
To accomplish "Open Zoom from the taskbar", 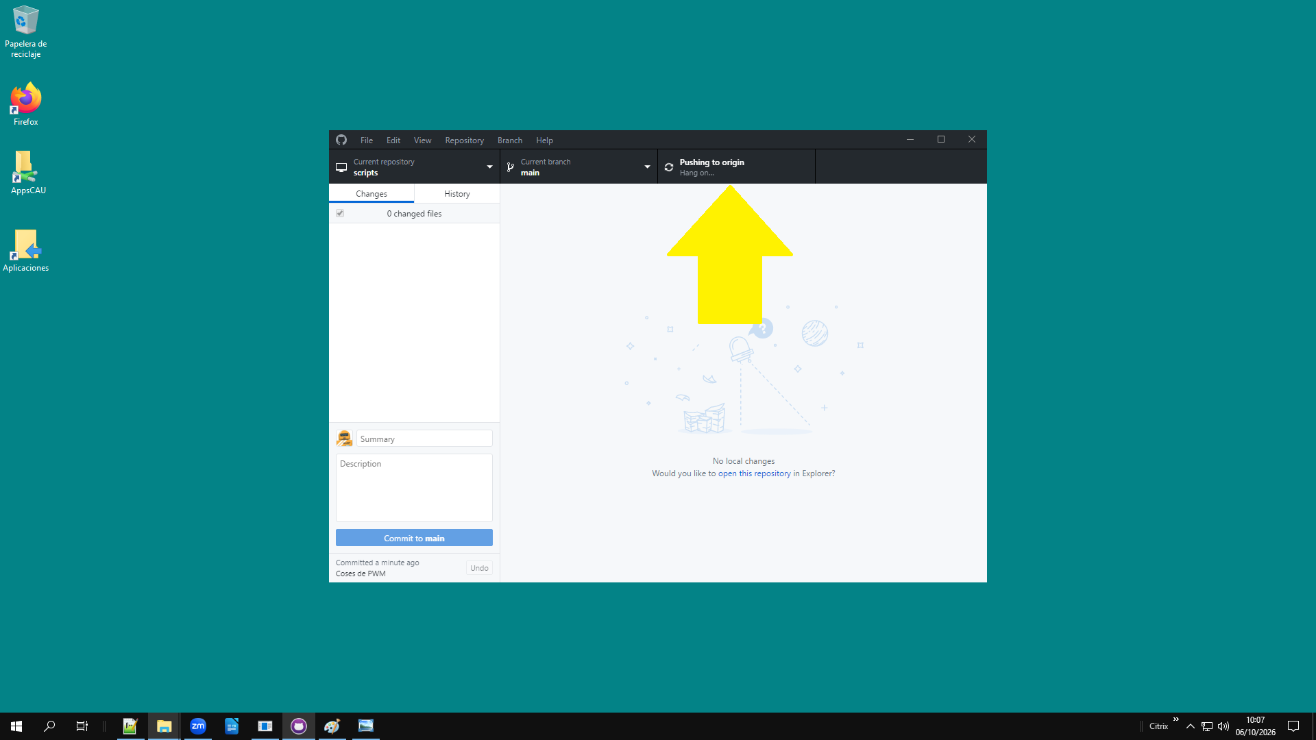I will [198, 726].
